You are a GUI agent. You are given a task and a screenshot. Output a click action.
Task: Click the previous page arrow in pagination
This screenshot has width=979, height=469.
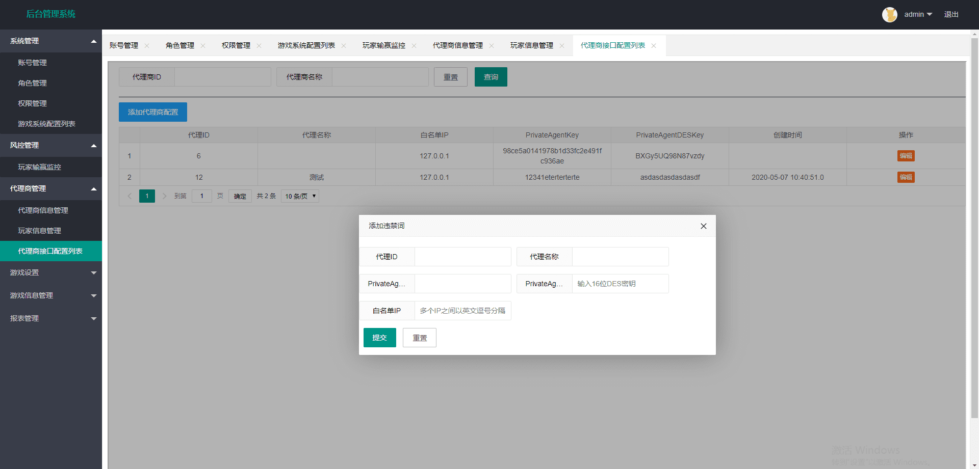(130, 196)
